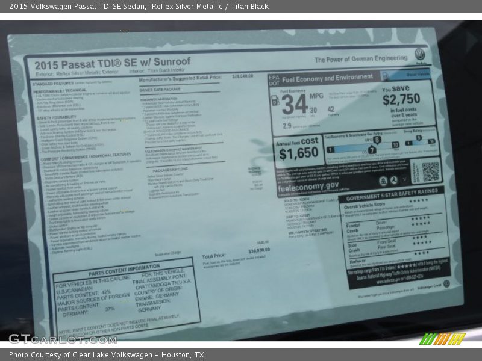The image size is (482, 361).
Task: Click 'Reflex Silver Metallic / Titan Black' in top caption
Action: [210, 6]
